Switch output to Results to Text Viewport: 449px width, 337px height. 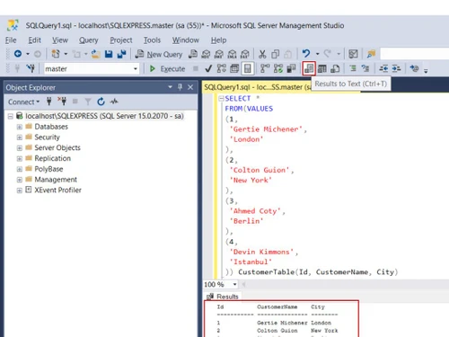tap(309, 68)
